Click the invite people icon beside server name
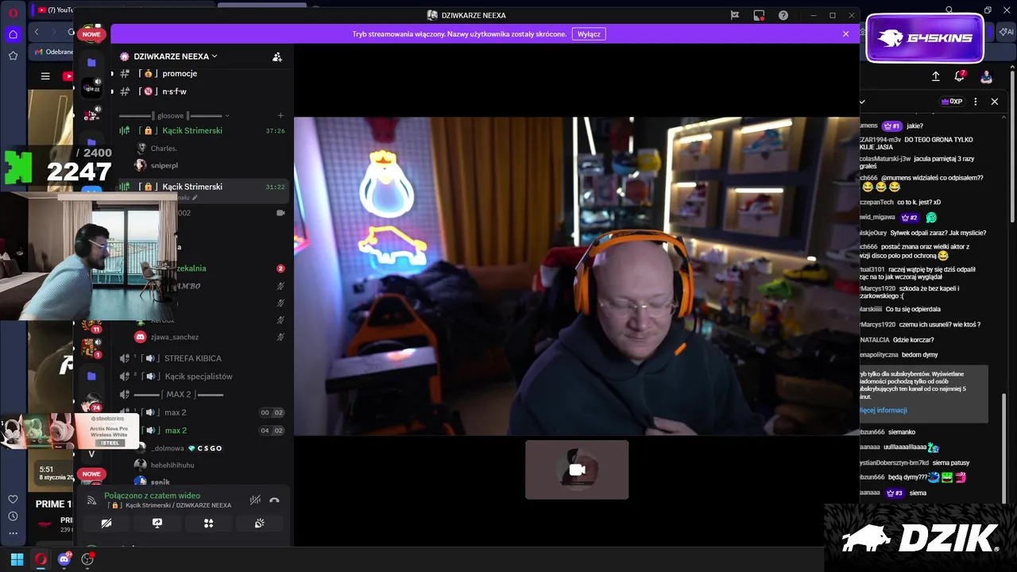The image size is (1017, 572). (277, 56)
